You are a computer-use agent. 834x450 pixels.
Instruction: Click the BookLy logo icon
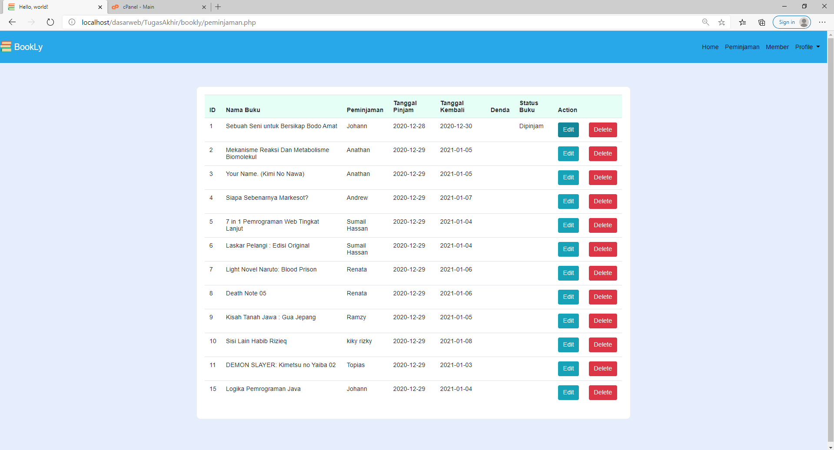coord(7,46)
